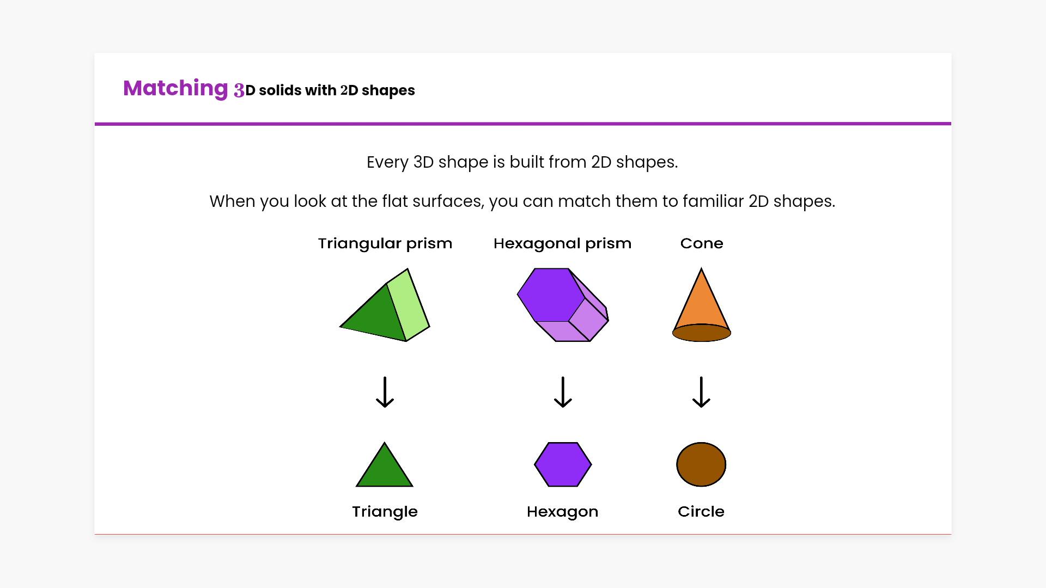Viewport: 1046px width, 588px height.
Task: Select the brown 2D circle shape
Action: pyautogui.click(x=701, y=464)
